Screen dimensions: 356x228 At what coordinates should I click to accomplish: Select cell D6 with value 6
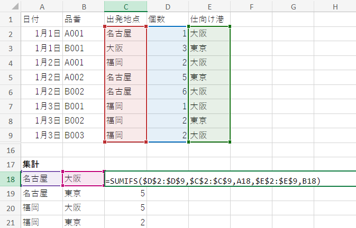coord(168,92)
